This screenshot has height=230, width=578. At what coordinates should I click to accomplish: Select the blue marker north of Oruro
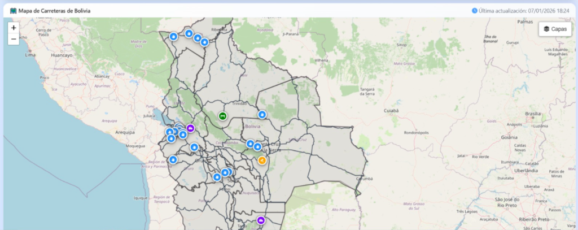pos(194,147)
